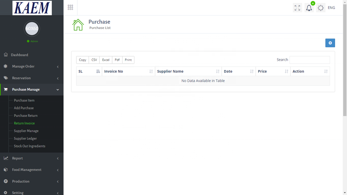Click the Purchase Manage cart icon

click(x=6, y=89)
